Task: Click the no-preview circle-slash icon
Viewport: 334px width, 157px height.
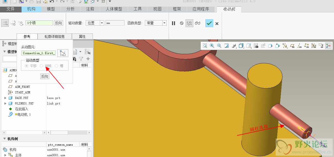Action: [182, 23]
